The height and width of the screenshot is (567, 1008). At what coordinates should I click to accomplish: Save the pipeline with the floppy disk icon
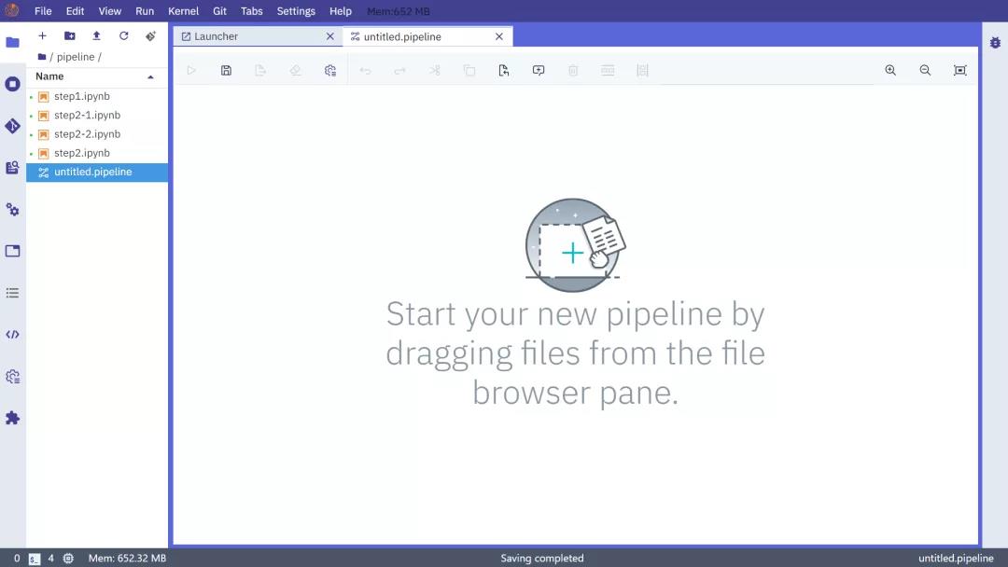(x=226, y=71)
